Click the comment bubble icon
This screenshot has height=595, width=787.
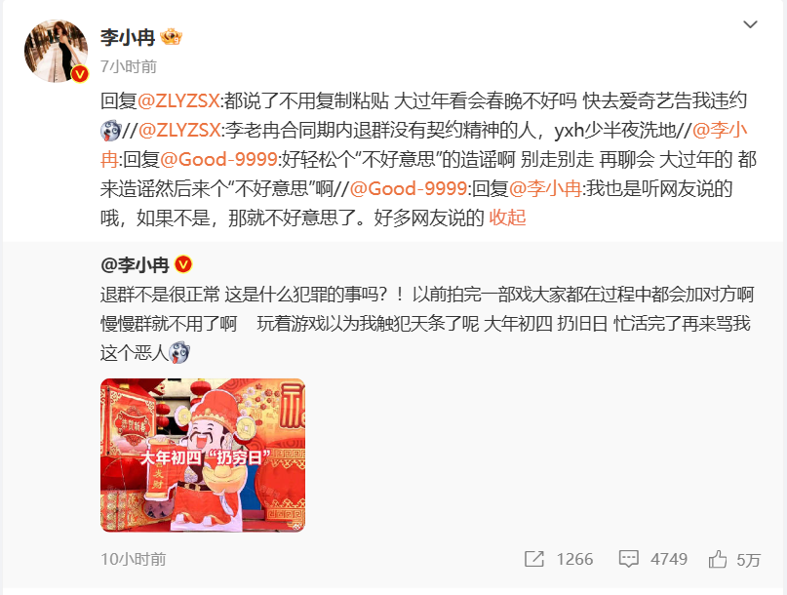click(x=628, y=559)
